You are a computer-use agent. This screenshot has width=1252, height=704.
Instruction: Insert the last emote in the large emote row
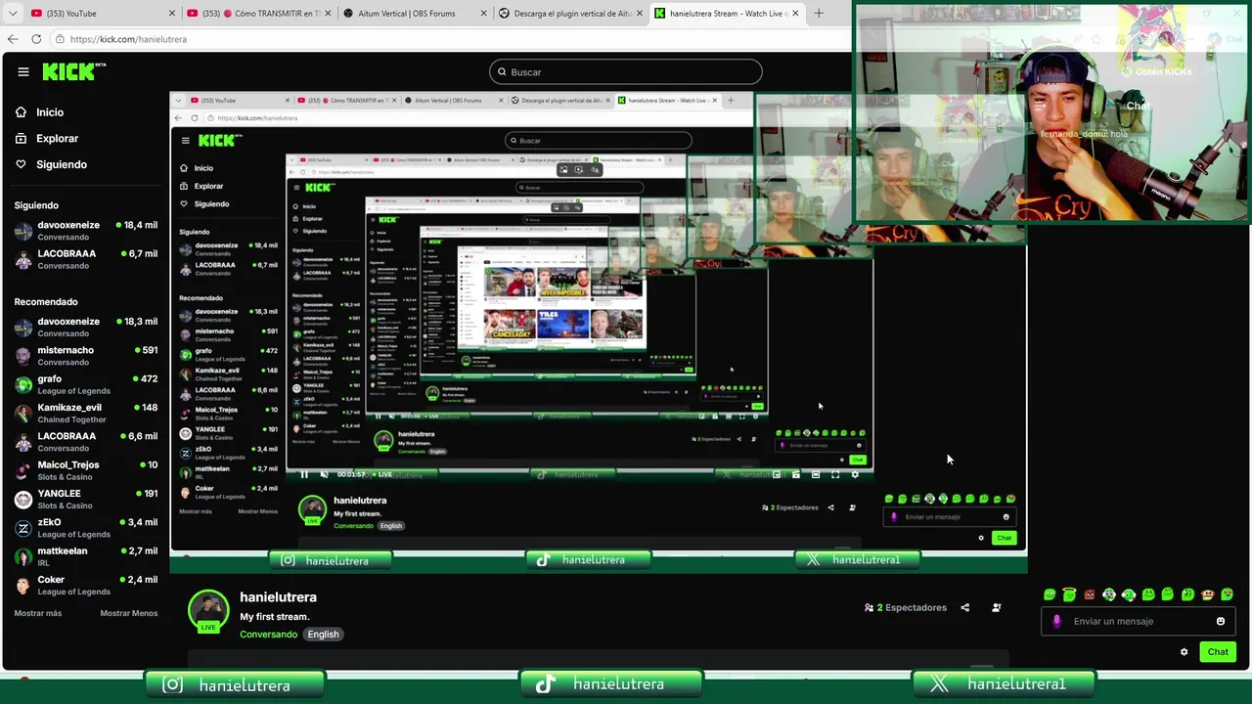(1227, 594)
